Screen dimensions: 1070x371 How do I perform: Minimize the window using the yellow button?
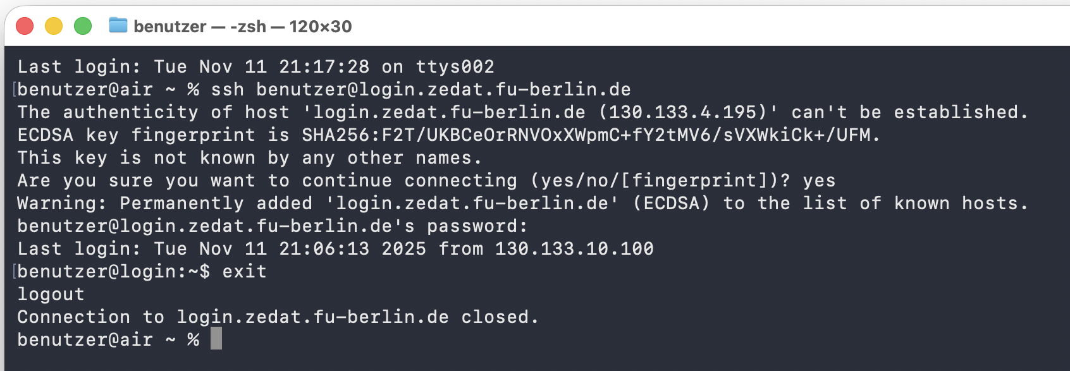(x=54, y=26)
